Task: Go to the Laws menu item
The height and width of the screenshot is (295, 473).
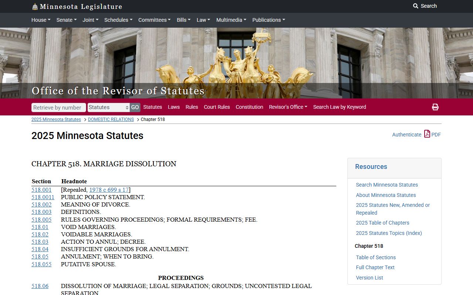Action: point(174,107)
